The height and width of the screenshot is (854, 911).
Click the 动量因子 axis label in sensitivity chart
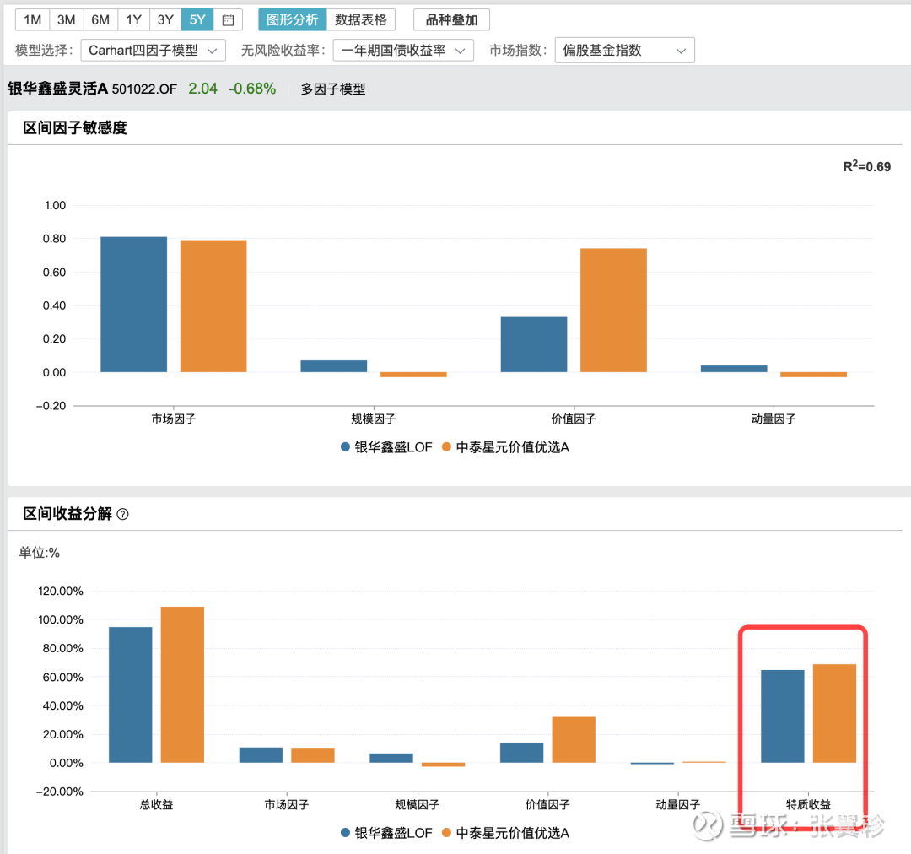click(774, 419)
